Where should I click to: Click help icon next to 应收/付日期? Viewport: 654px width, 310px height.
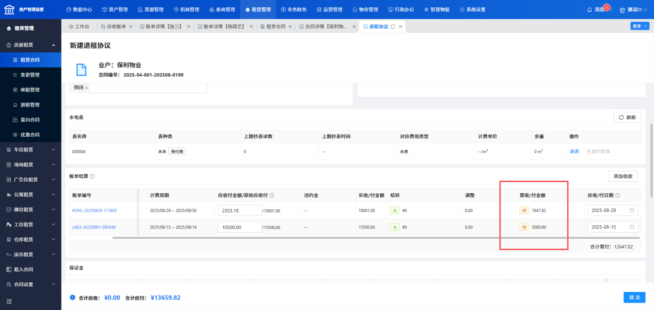coord(618,195)
